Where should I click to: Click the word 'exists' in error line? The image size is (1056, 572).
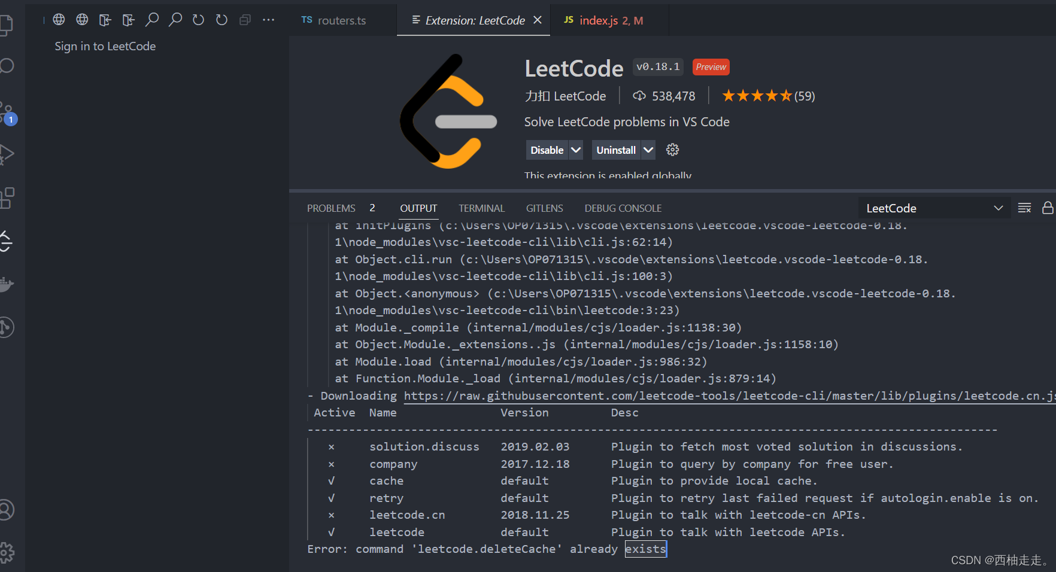click(x=645, y=549)
